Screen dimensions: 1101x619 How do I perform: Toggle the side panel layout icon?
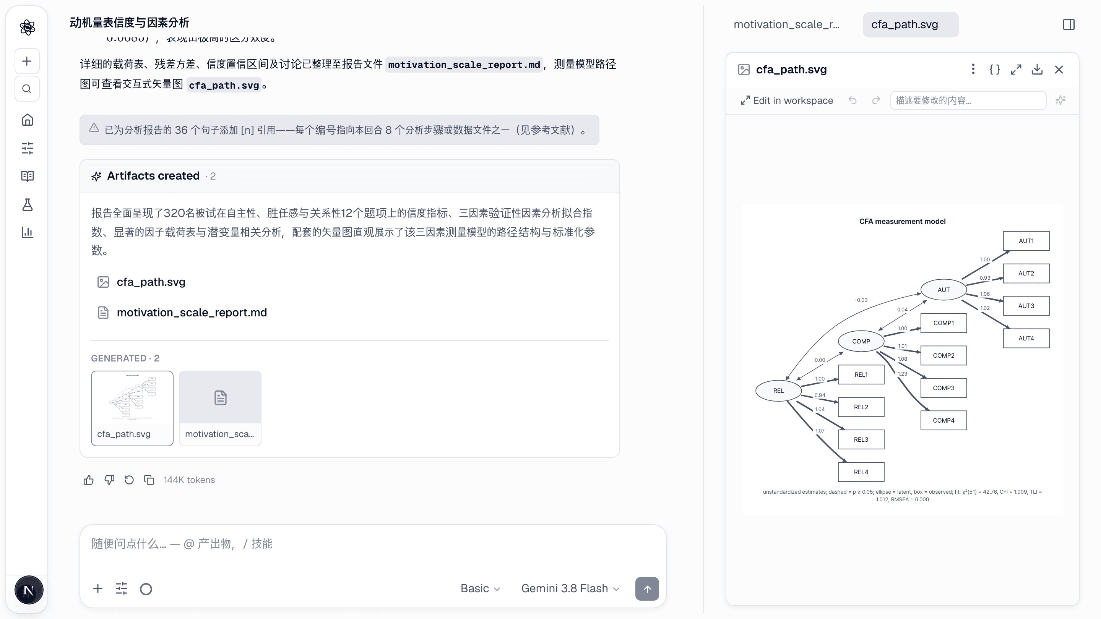[x=1069, y=24]
